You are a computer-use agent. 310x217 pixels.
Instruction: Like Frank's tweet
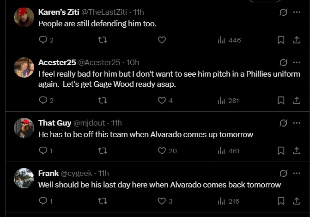tap(162, 201)
